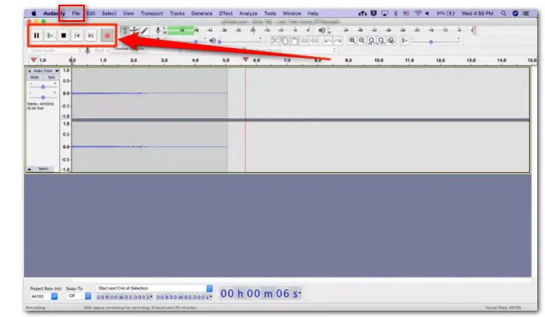Open the File menu
This screenshot has height=317, width=545.
tap(76, 13)
